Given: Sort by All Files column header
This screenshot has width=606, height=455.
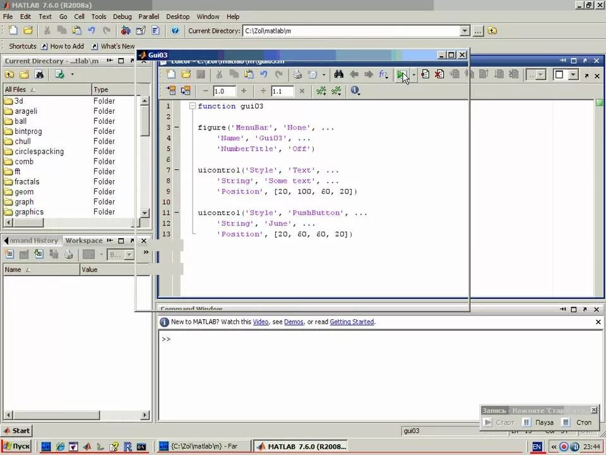Looking at the screenshot, I should (47, 89).
